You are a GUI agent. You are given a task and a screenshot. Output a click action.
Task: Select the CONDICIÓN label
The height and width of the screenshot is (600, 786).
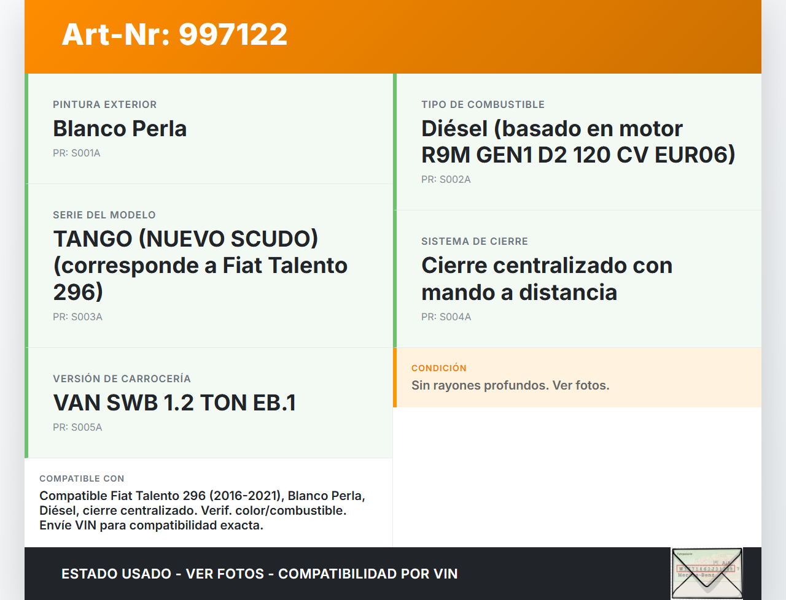439,368
